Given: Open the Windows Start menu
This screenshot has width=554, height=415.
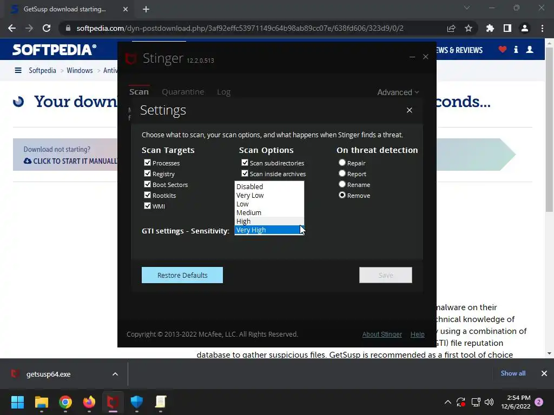Looking at the screenshot, I should (x=17, y=402).
